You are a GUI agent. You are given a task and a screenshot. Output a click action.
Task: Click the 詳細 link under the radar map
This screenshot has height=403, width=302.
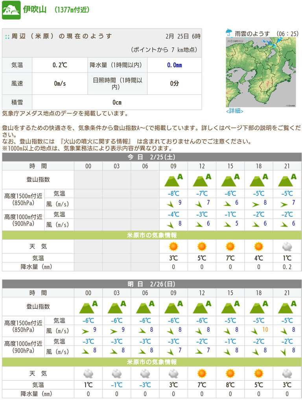(235, 111)
